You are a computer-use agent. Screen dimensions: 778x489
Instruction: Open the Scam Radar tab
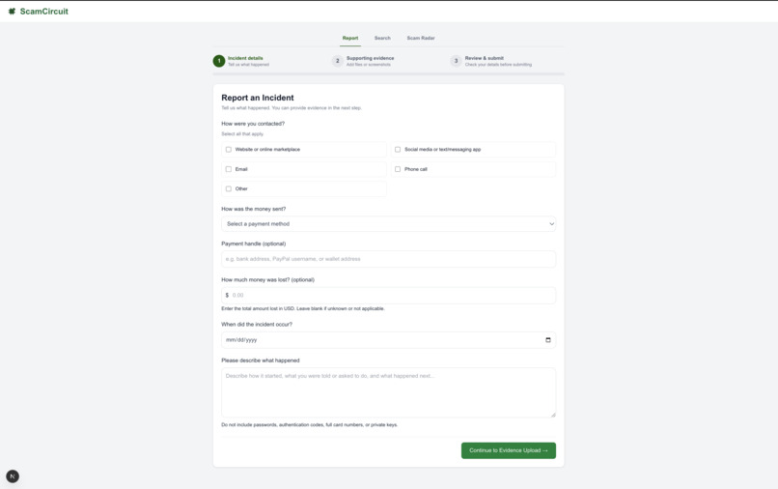point(421,38)
